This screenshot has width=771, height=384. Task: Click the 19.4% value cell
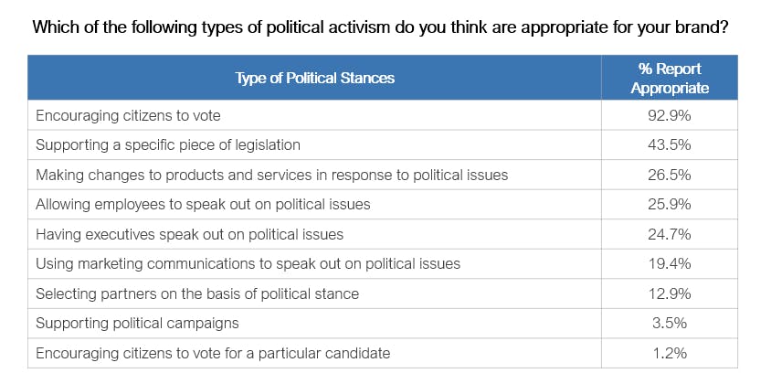pyautogui.click(x=670, y=263)
